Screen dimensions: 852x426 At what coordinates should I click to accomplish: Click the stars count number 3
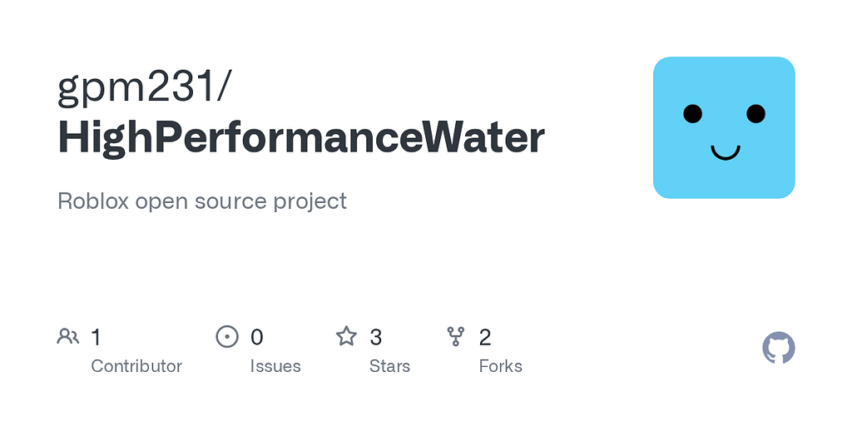pos(376,337)
